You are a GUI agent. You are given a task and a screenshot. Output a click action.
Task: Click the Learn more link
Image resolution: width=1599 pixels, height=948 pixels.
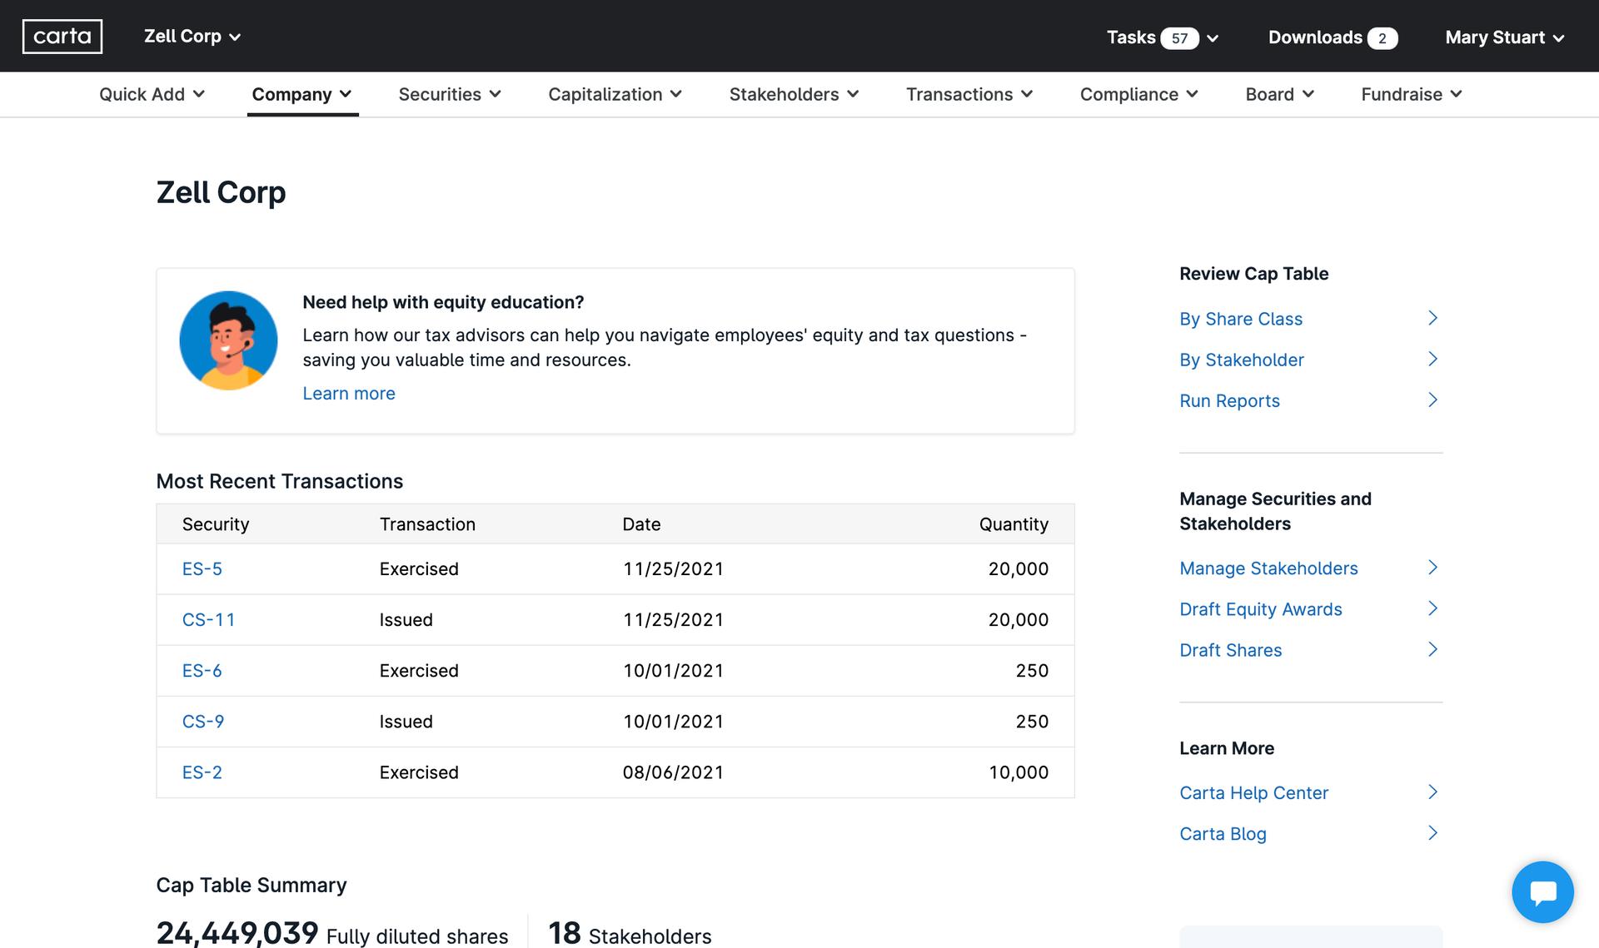(348, 394)
